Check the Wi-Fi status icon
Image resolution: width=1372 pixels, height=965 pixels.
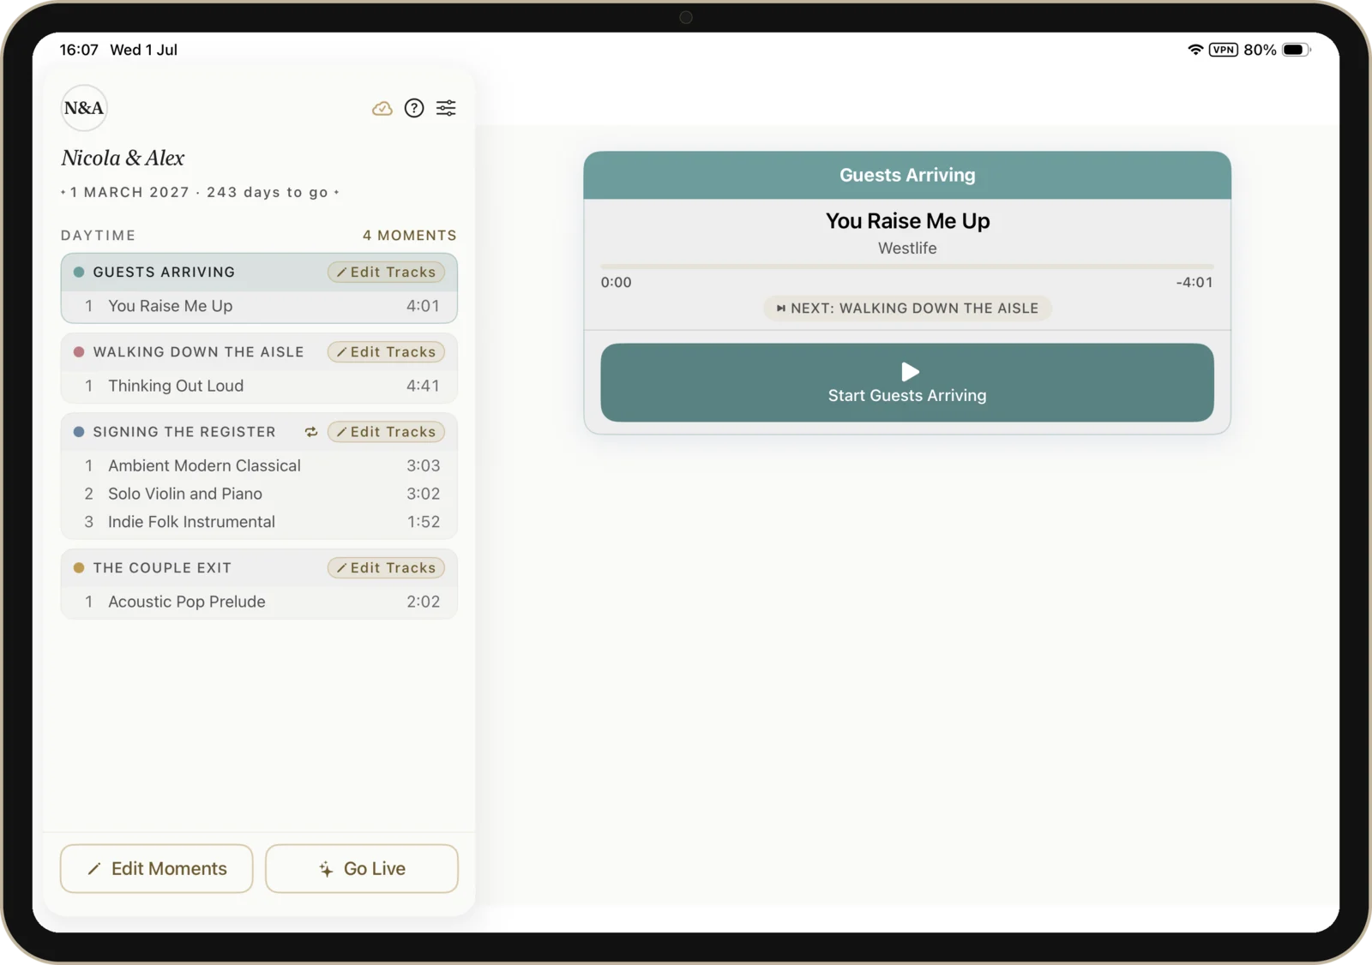(1194, 50)
